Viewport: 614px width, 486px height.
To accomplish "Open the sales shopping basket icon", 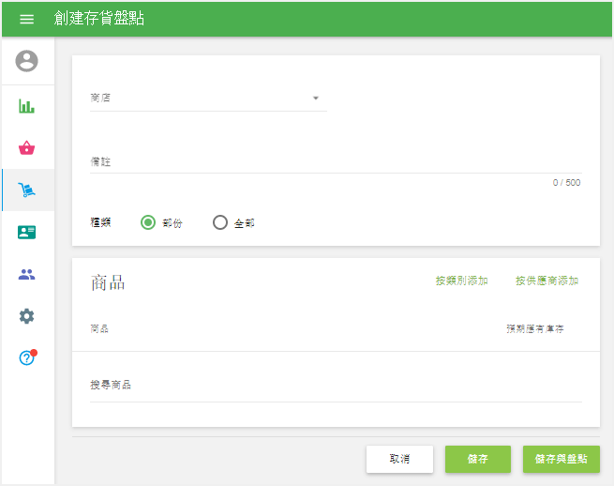I will pos(27,147).
